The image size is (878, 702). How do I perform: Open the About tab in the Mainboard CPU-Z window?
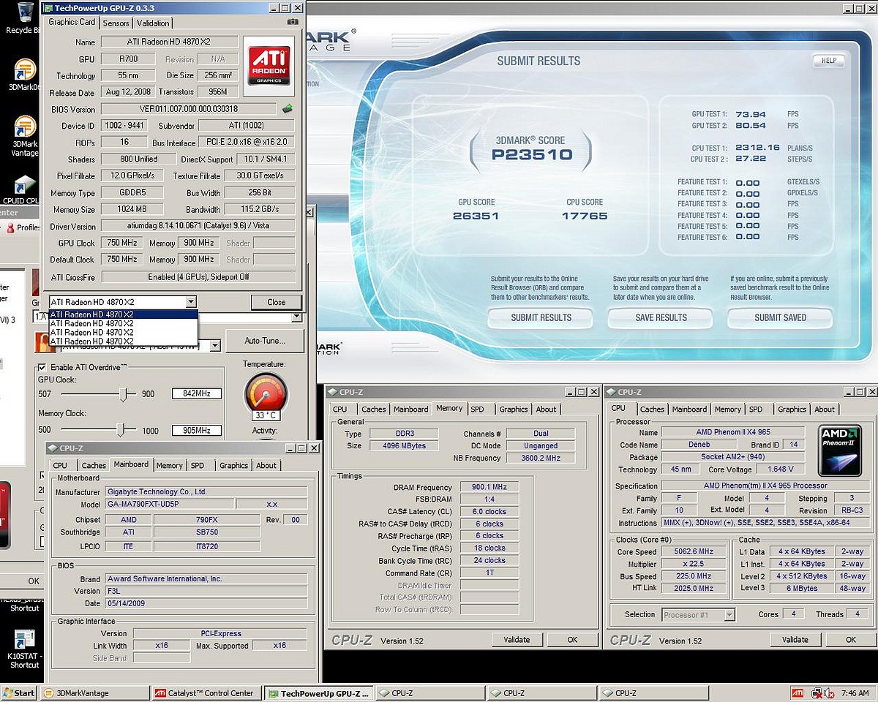tap(266, 465)
